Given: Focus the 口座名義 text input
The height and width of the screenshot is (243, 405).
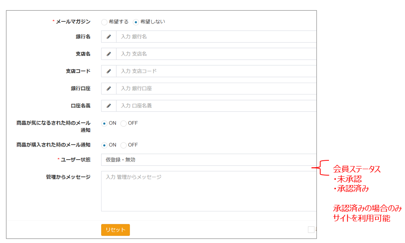Looking at the screenshot, I should (216, 106).
